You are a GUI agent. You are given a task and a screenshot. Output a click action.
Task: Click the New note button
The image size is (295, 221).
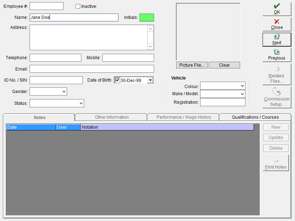(x=276, y=127)
